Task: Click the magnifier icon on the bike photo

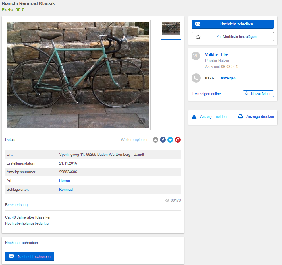Action: coord(142,121)
